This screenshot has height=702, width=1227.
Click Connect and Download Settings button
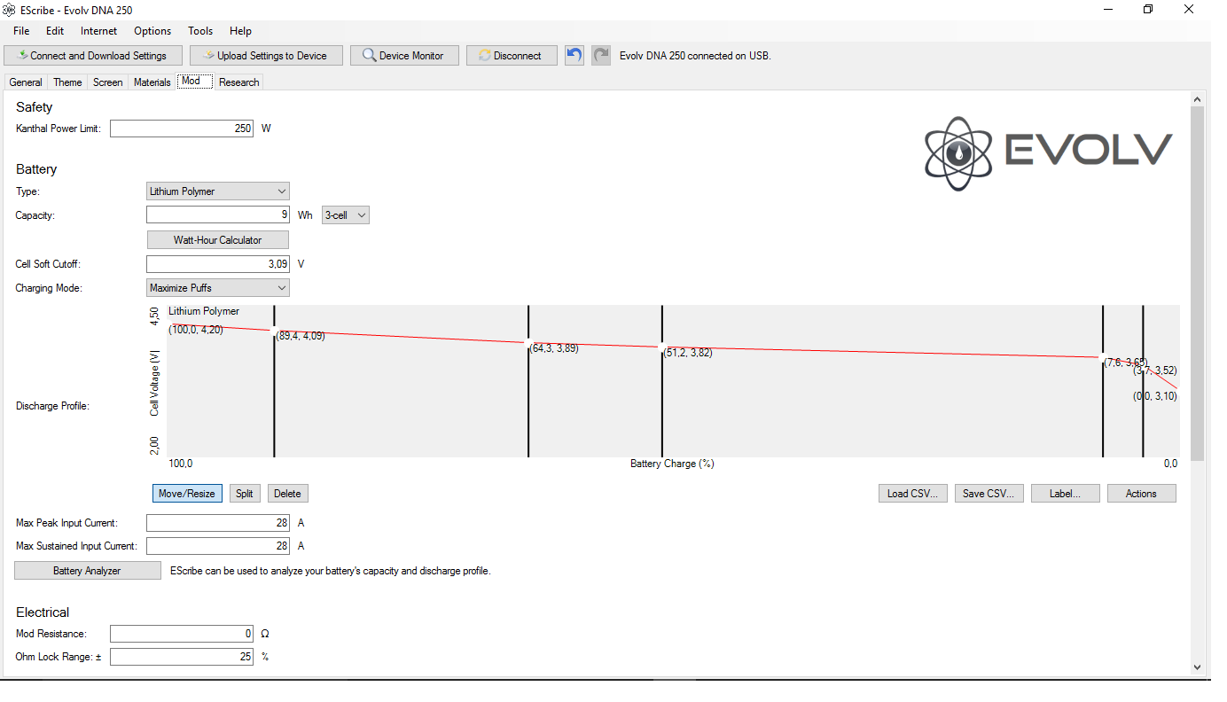tap(93, 56)
